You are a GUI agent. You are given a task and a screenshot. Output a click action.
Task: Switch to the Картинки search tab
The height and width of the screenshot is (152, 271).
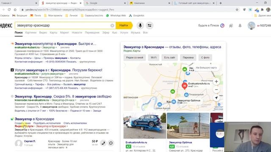pos(31,33)
